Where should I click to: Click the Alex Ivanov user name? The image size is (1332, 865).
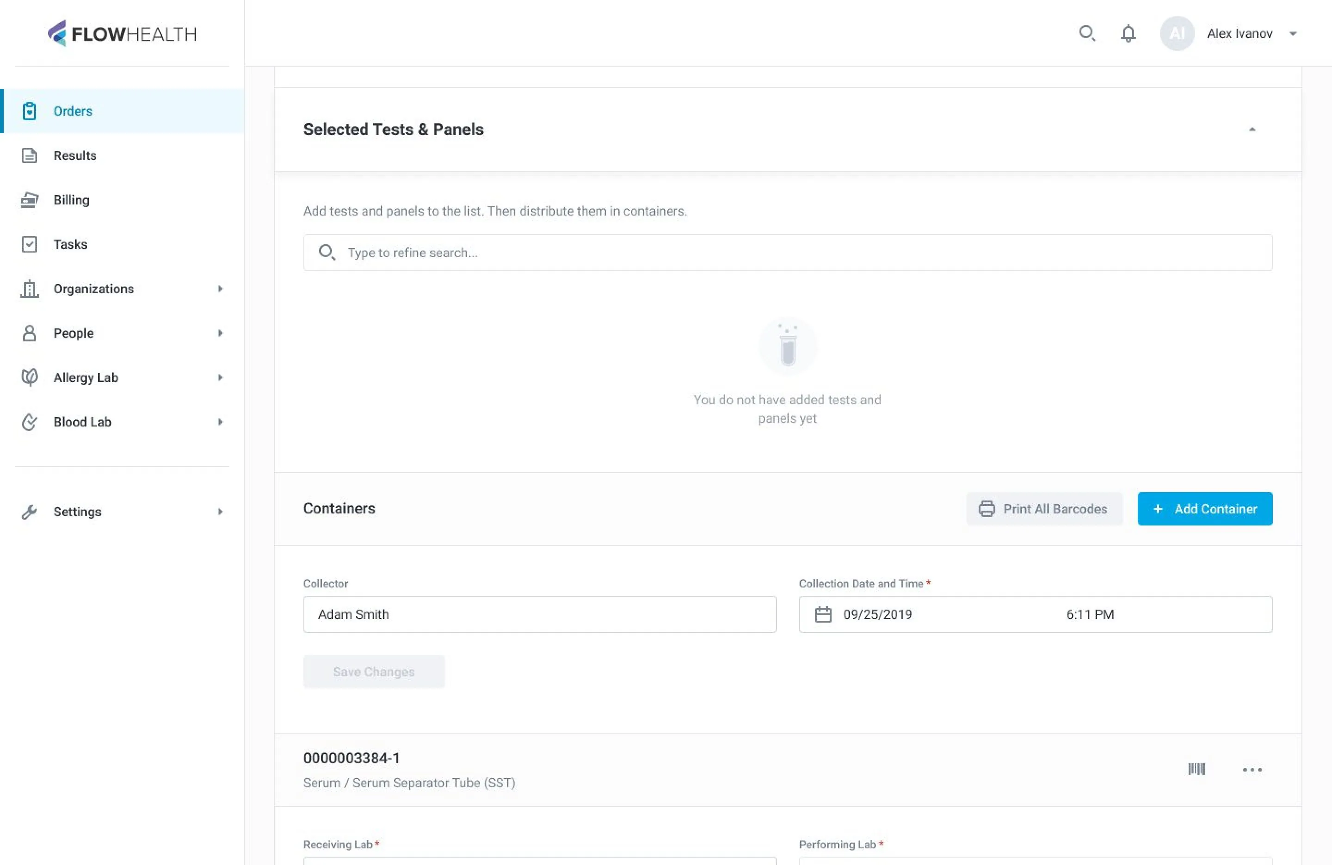click(x=1239, y=34)
